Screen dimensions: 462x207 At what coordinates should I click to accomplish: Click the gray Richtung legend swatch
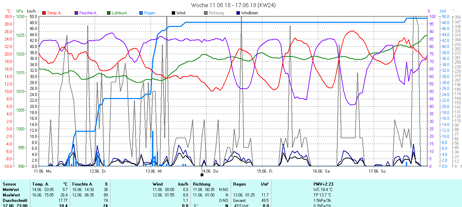pyautogui.click(x=206, y=13)
